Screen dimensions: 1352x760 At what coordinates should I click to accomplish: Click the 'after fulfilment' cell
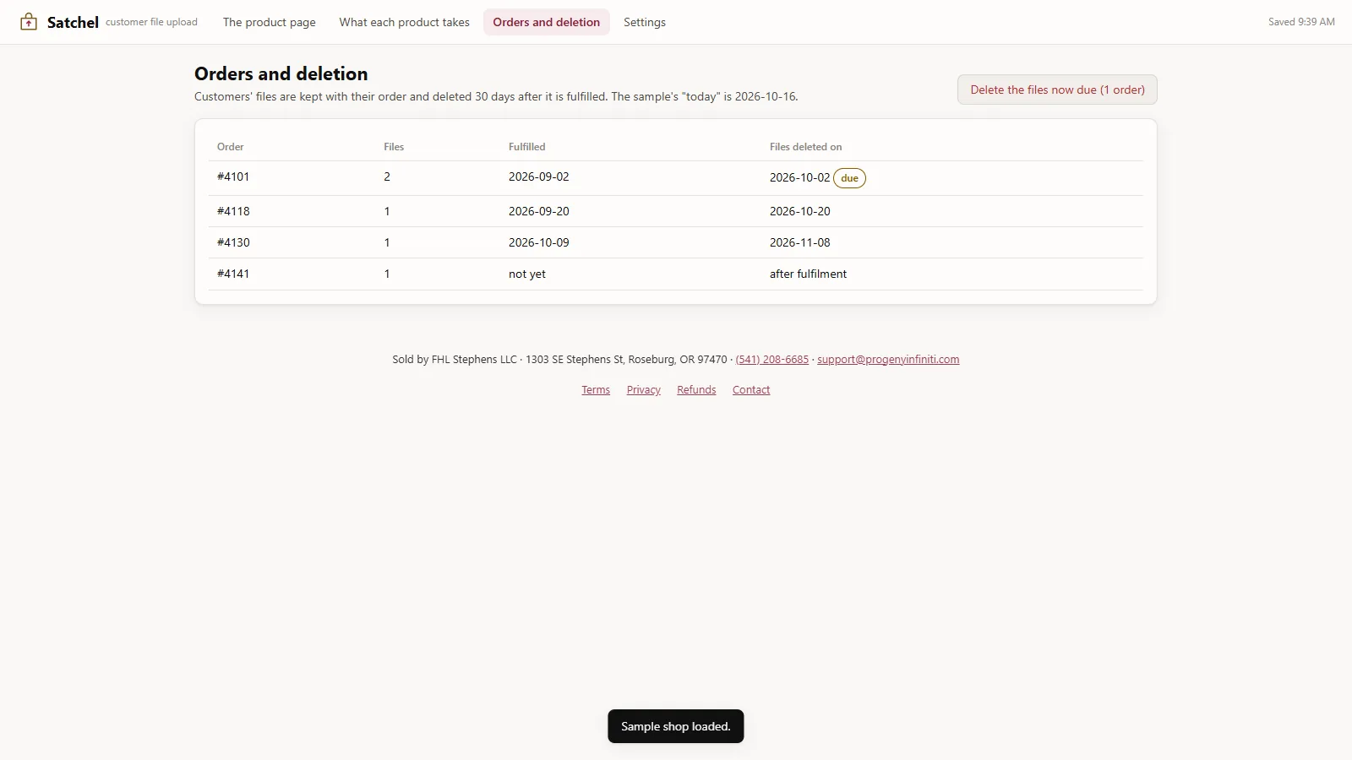pyautogui.click(x=808, y=274)
